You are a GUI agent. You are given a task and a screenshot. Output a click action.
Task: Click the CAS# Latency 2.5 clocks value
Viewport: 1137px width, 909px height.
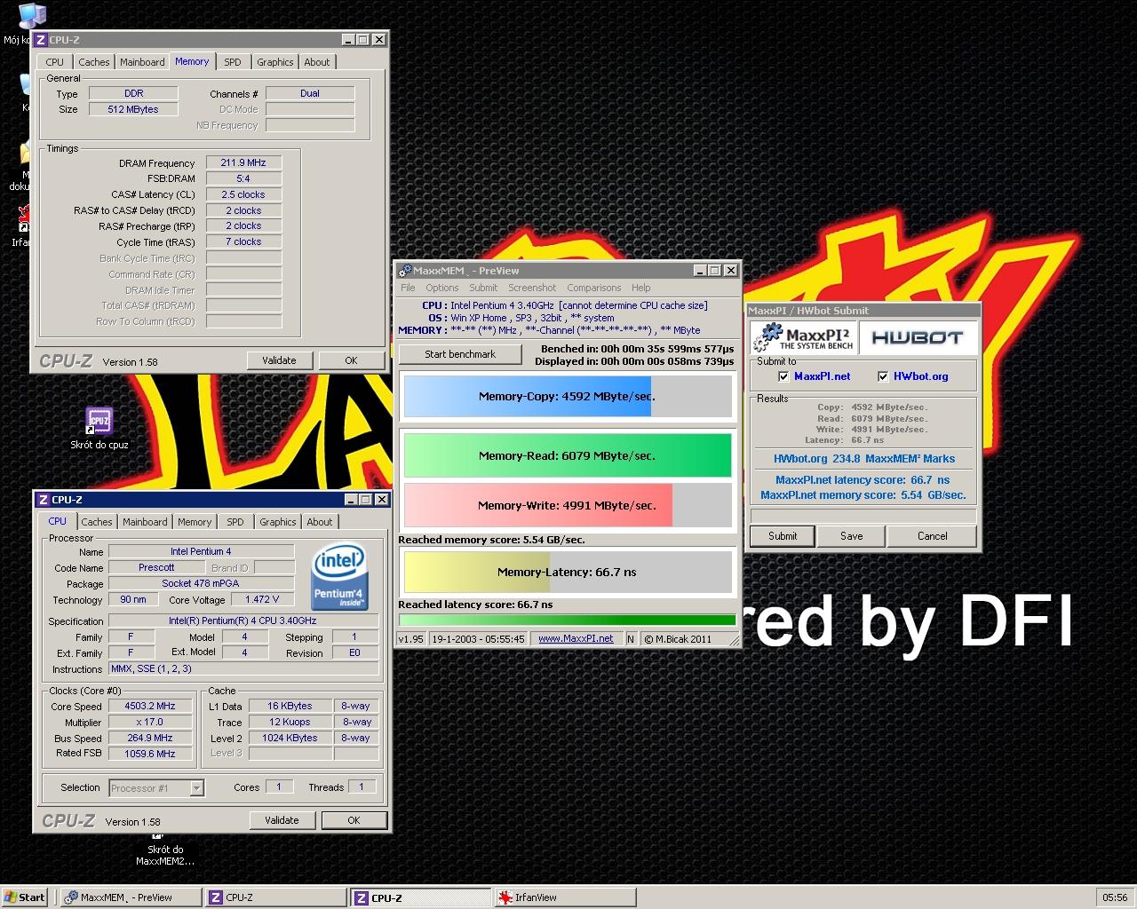(243, 194)
